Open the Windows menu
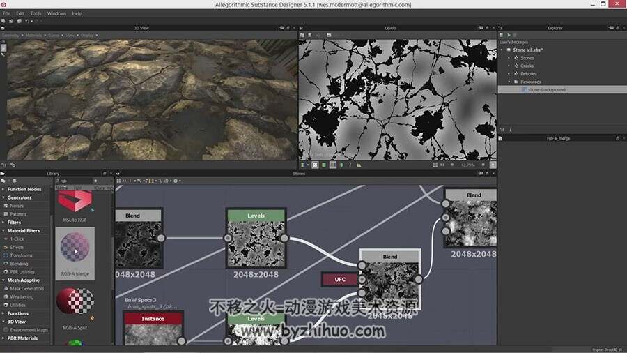Viewport: 627px width, 353px height. (x=56, y=13)
